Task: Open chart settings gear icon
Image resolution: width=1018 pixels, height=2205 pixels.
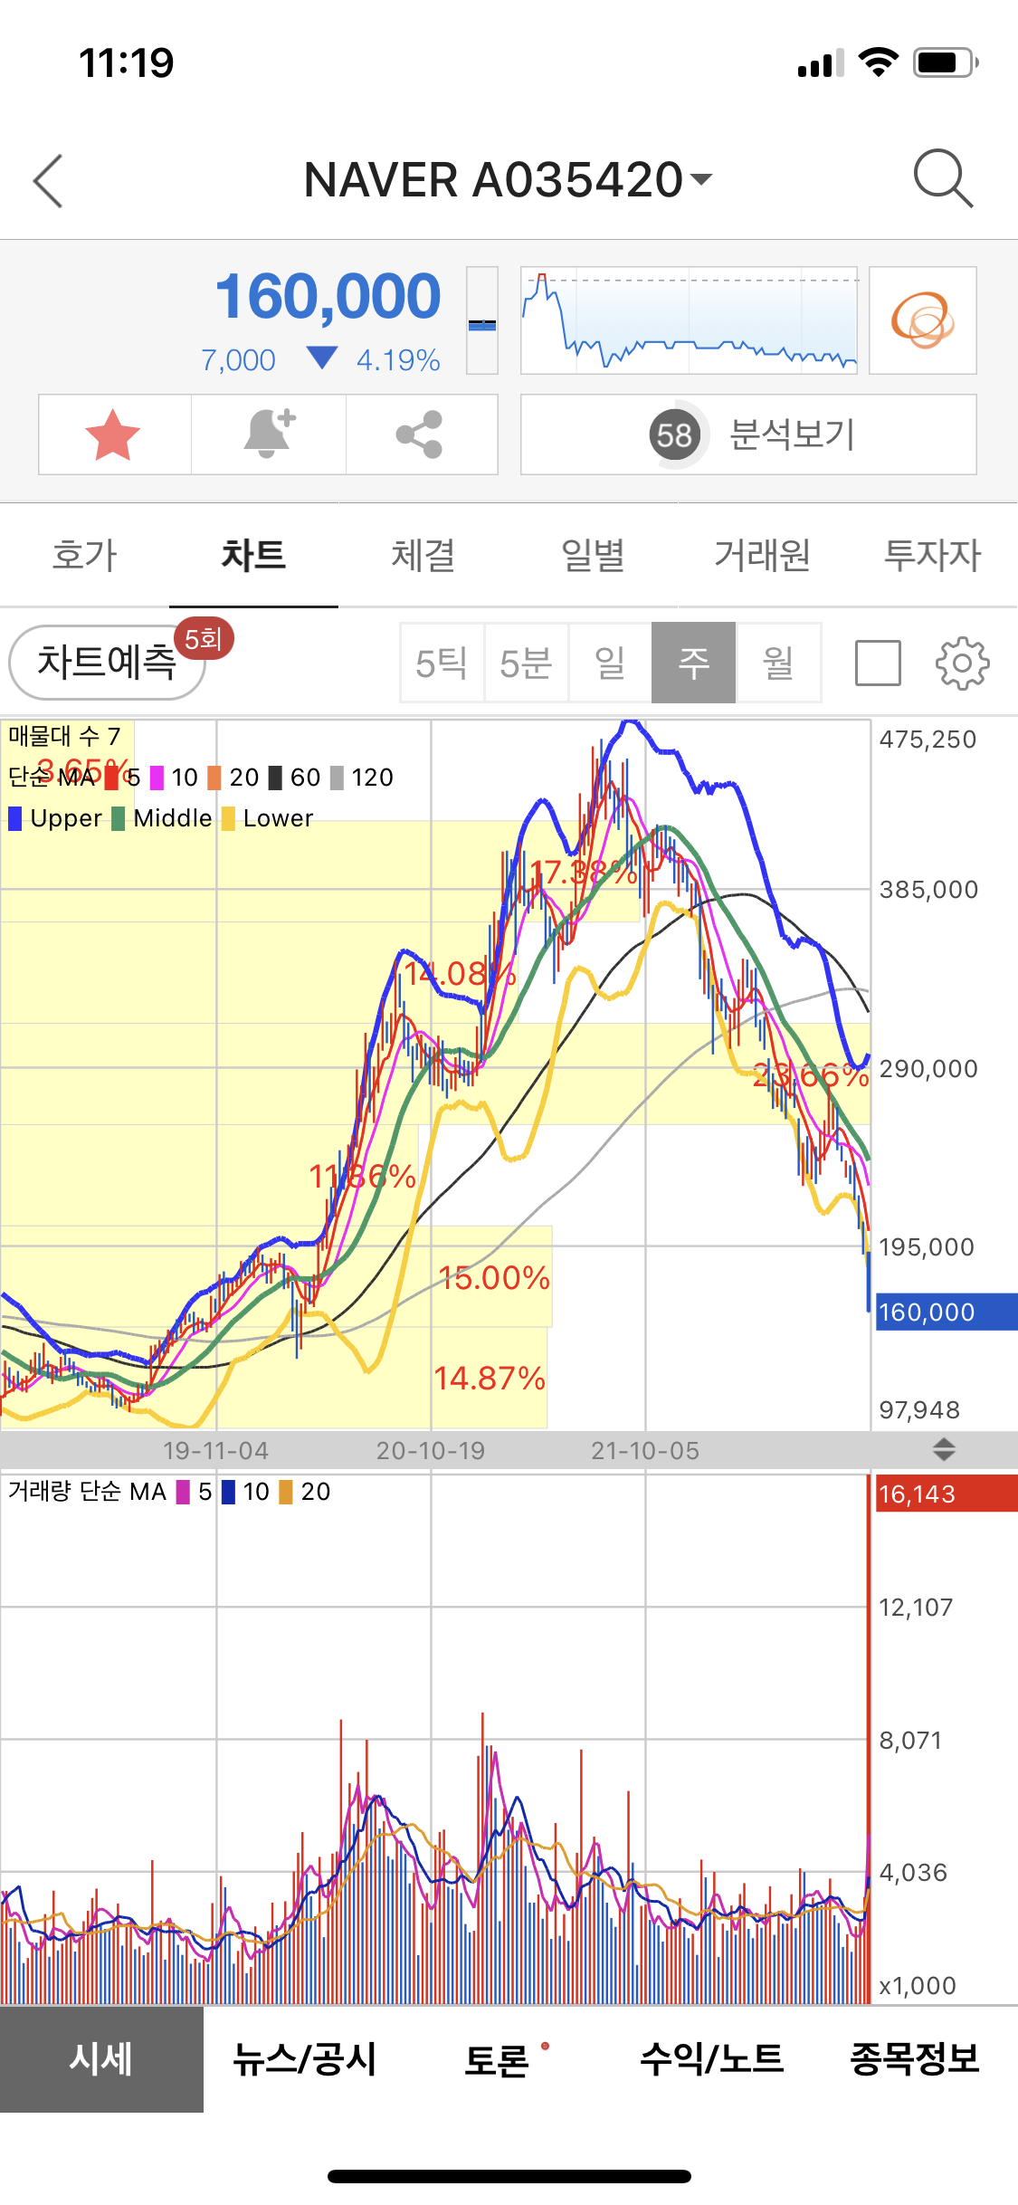Action: 962,663
